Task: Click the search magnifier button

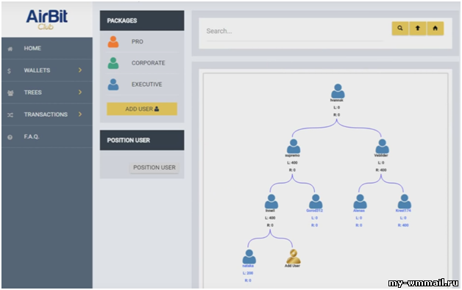Action: tap(399, 29)
